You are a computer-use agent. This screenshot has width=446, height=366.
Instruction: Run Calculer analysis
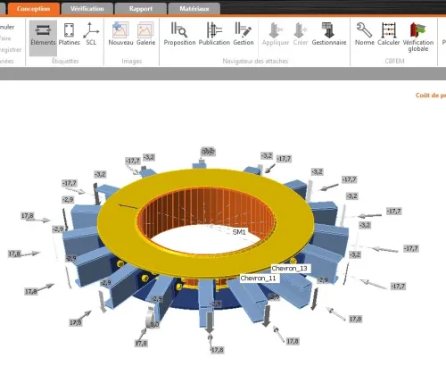pos(389,34)
